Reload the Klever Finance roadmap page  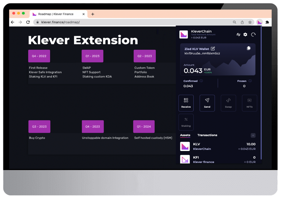(x=28, y=22)
